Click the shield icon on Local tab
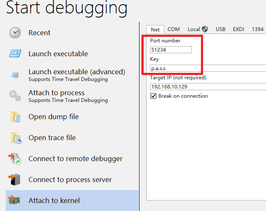Viewport: 266px width, 211px height. (x=205, y=29)
